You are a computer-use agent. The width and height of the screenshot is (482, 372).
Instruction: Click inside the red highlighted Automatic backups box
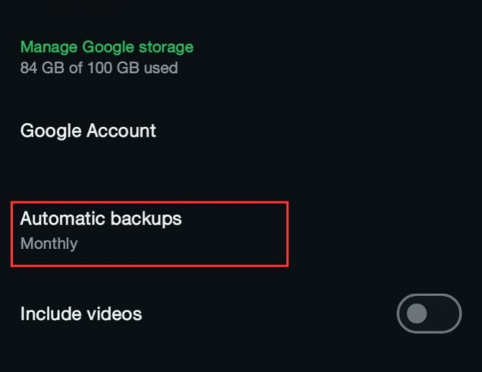(150, 234)
